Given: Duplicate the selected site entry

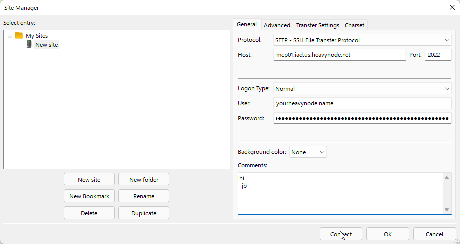Looking at the screenshot, I should click(143, 213).
